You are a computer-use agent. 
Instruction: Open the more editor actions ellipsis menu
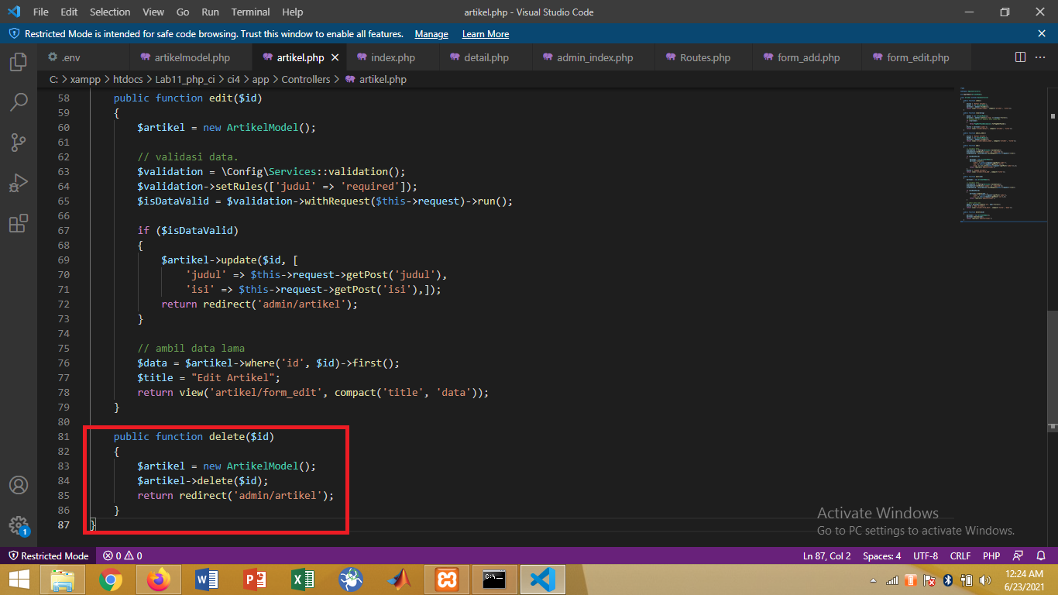[1040, 57]
